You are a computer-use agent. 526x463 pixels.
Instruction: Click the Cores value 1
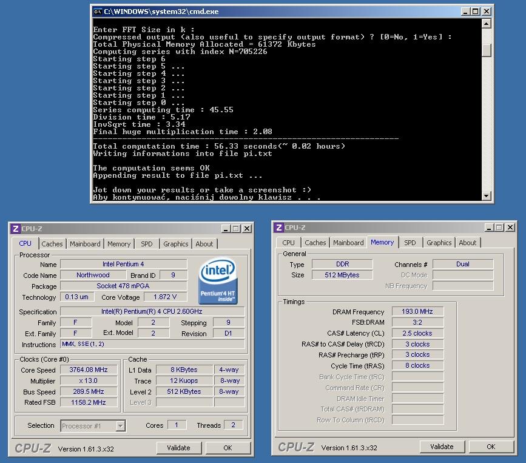click(177, 425)
